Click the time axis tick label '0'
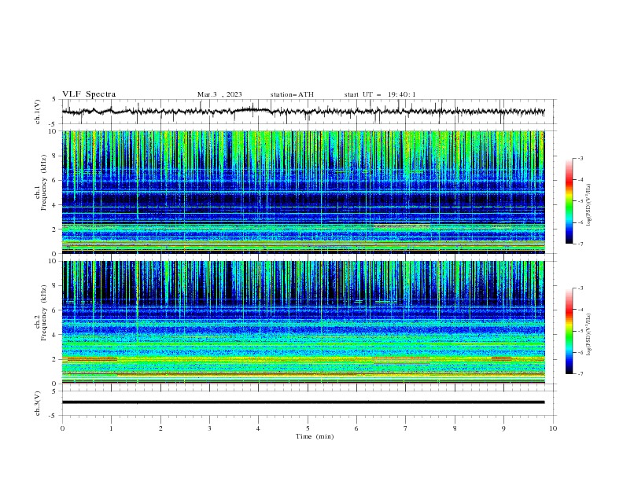This screenshot has height=481, width=623. point(62,428)
